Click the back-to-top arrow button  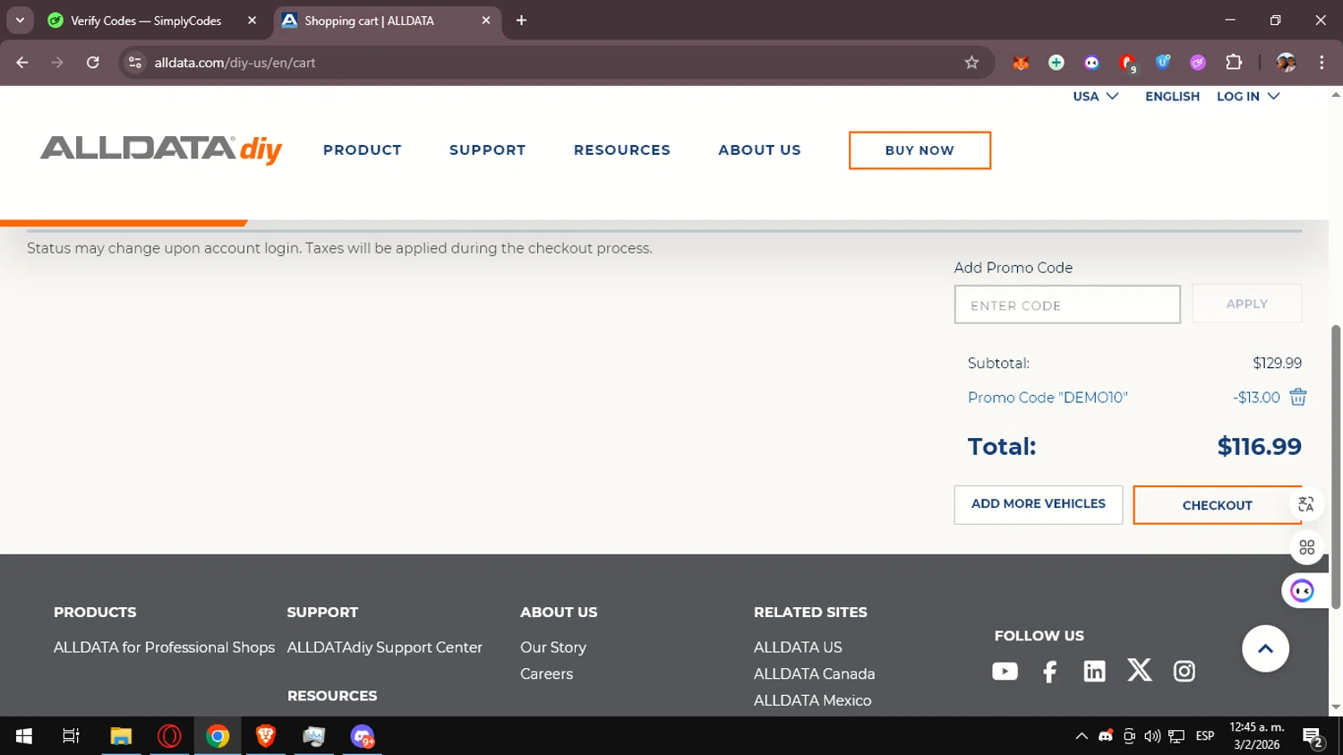click(1265, 648)
